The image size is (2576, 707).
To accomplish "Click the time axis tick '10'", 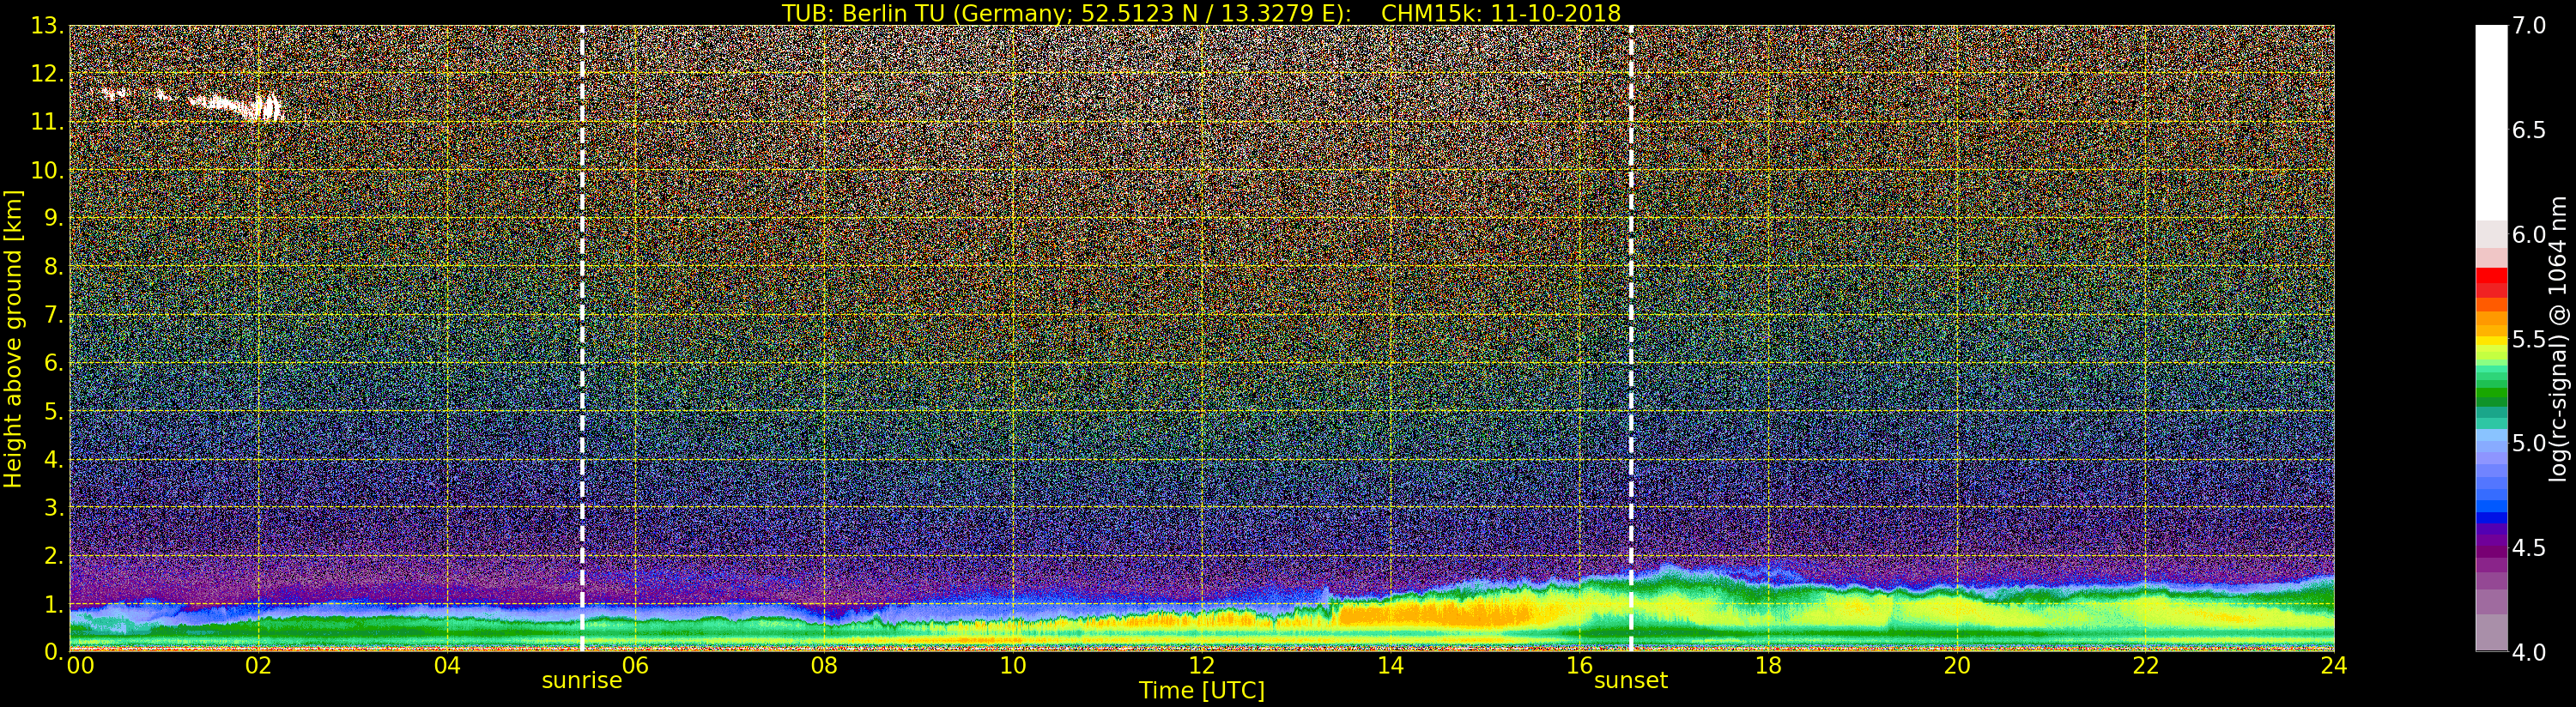I will 1013,666.
